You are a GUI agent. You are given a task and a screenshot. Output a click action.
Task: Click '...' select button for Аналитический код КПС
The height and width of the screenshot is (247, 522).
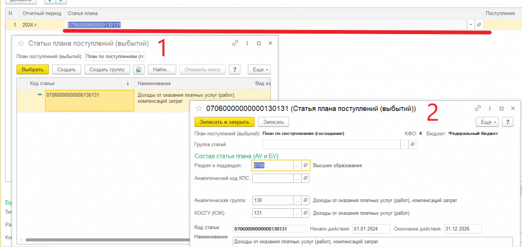[x=297, y=178]
